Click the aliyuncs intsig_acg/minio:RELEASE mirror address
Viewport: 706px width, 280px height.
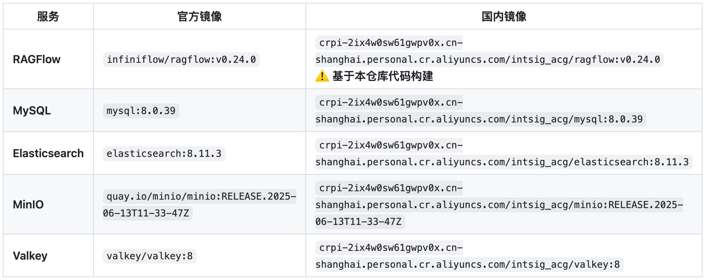point(499,205)
